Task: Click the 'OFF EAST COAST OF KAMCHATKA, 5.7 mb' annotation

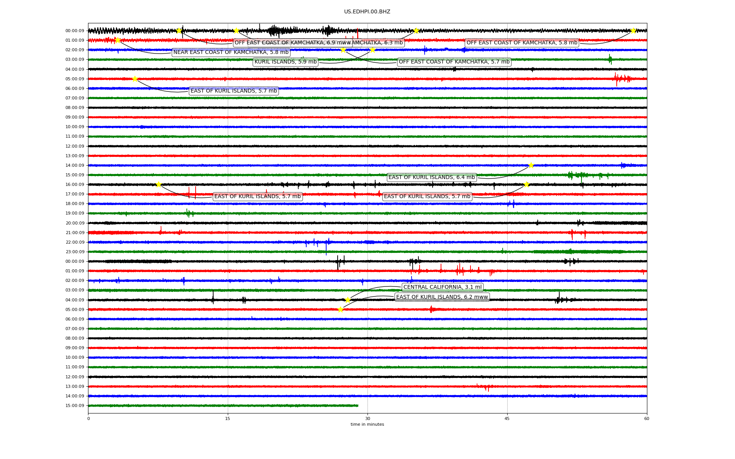Action: 454,62
